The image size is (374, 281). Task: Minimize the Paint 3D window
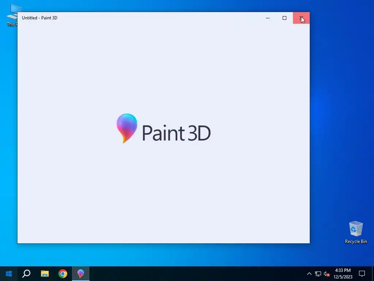click(x=268, y=18)
